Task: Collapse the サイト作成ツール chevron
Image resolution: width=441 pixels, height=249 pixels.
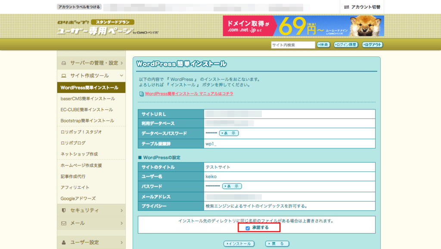Action: (121, 76)
